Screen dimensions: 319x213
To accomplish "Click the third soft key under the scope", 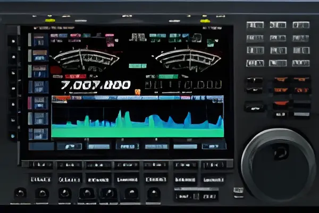I will 98,146.
